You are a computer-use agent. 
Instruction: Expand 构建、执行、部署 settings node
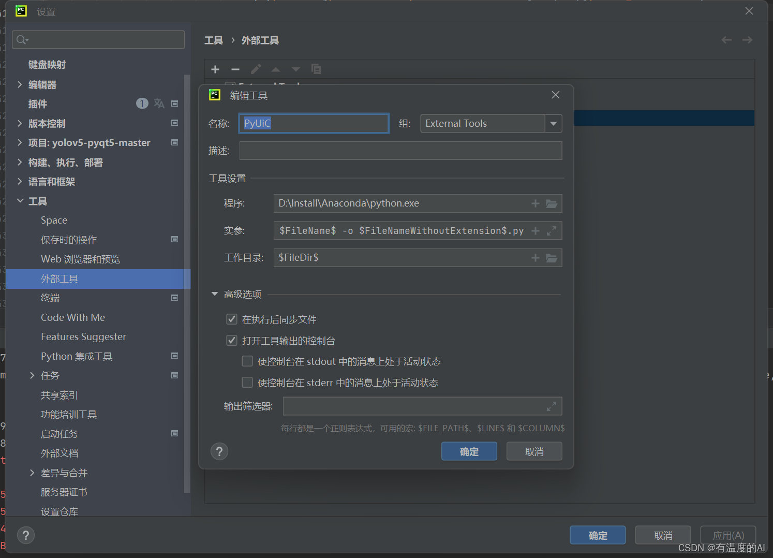20,162
